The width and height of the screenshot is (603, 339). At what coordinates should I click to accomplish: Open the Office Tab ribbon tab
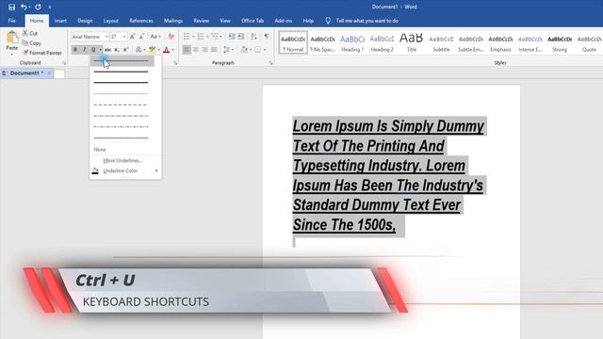point(253,21)
